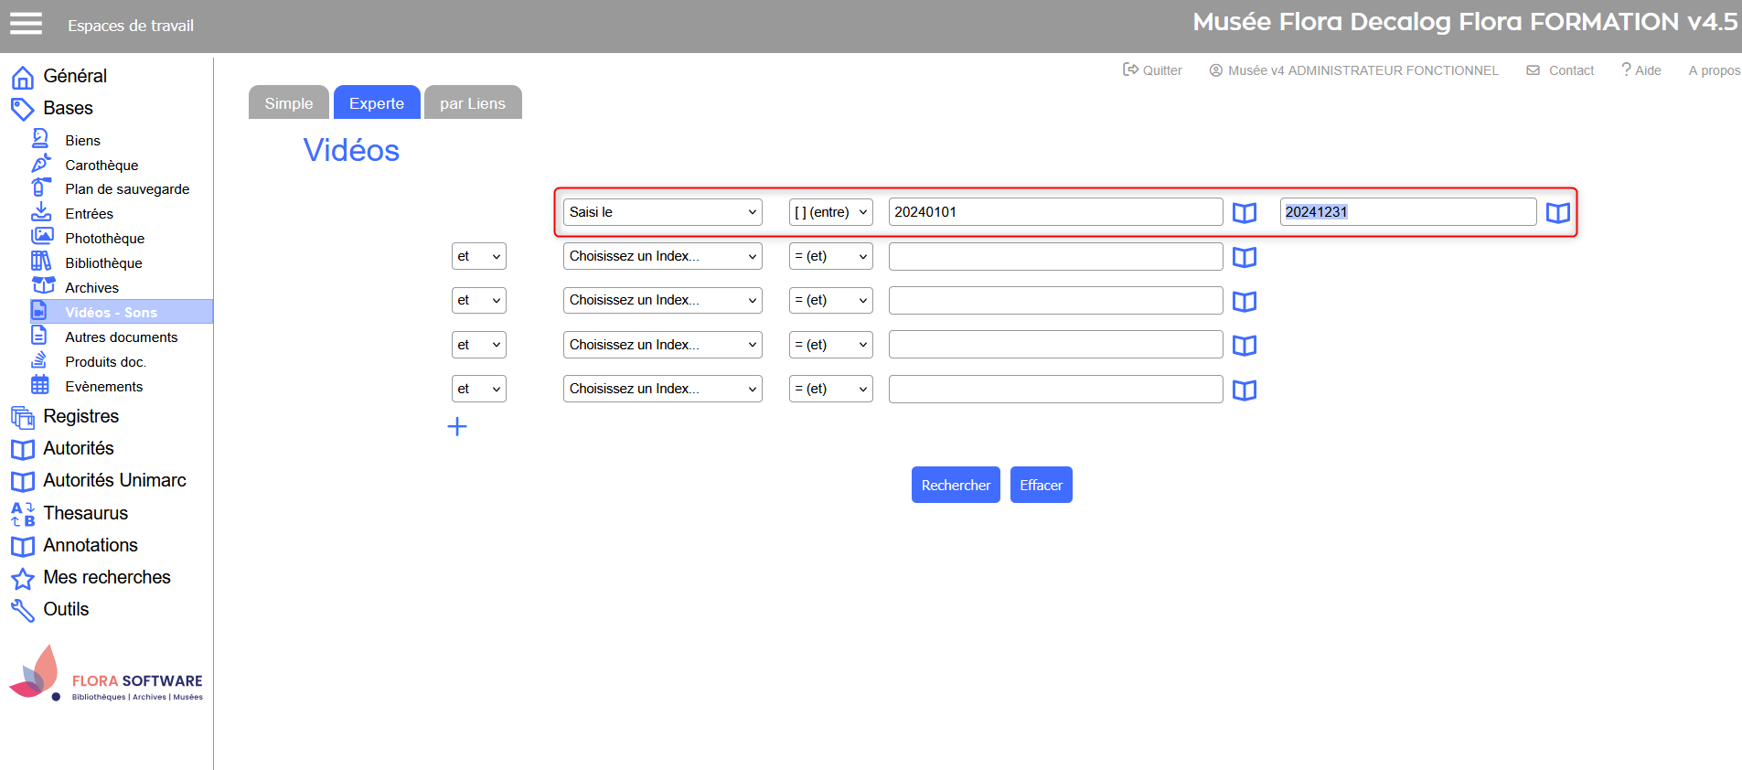
Task: Switch to the 'par Liens' tab
Action: 472,103
